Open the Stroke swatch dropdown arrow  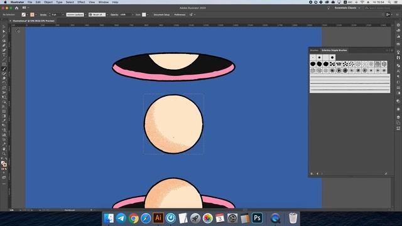click(x=36, y=14)
